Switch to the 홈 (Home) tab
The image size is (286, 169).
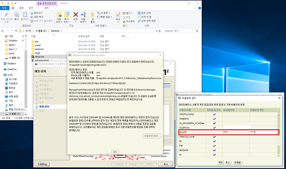click(x=13, y=8)
